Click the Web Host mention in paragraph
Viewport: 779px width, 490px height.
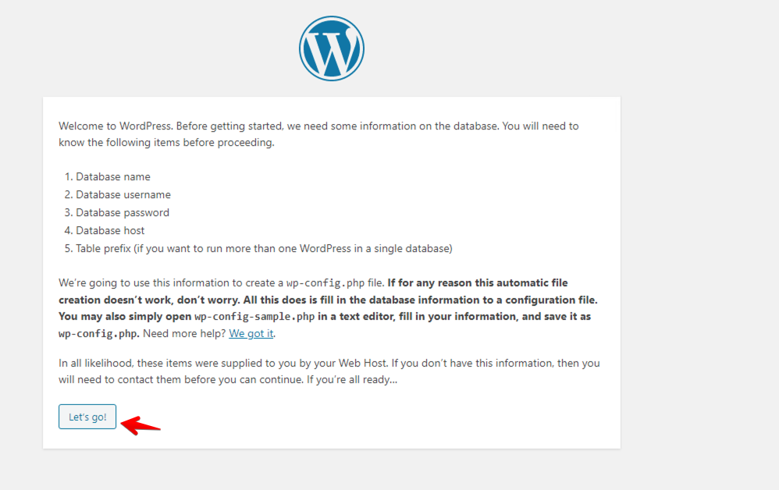(x=362, y=363)
